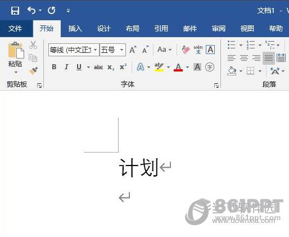Open the font size dropdown 五号

pyautogui.click(x=112, y=50)
